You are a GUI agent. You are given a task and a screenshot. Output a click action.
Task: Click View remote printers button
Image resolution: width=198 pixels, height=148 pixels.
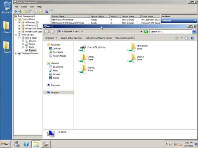tap(125, 38)
